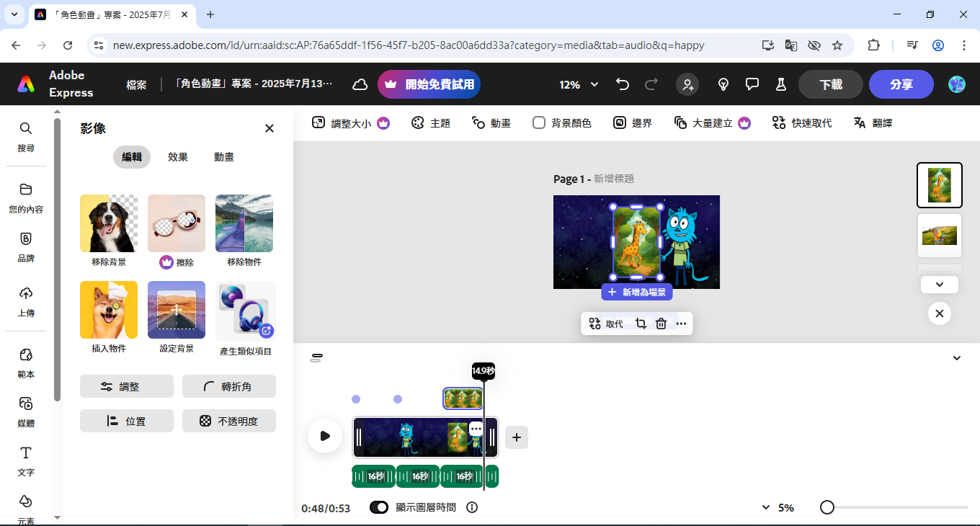Open the 檔案 menu
Image resolution: width=980 pixels, height=526 pixels.
pyautogui.click(x=136, y=84)
